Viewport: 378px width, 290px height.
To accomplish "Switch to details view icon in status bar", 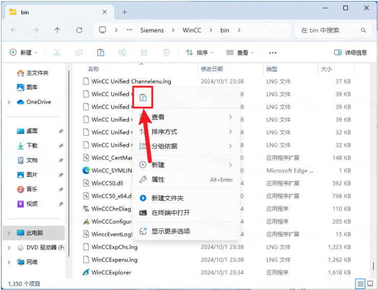I will click(x=360, y=284).
